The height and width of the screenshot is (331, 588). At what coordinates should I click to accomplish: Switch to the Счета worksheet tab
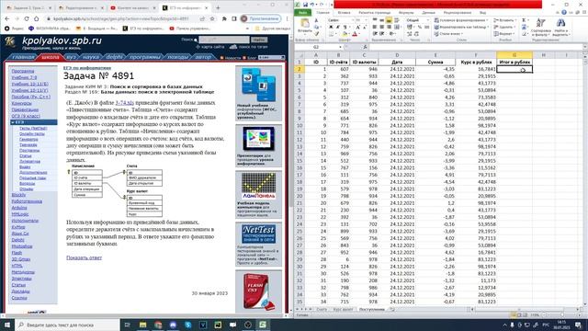click(322, 310)
